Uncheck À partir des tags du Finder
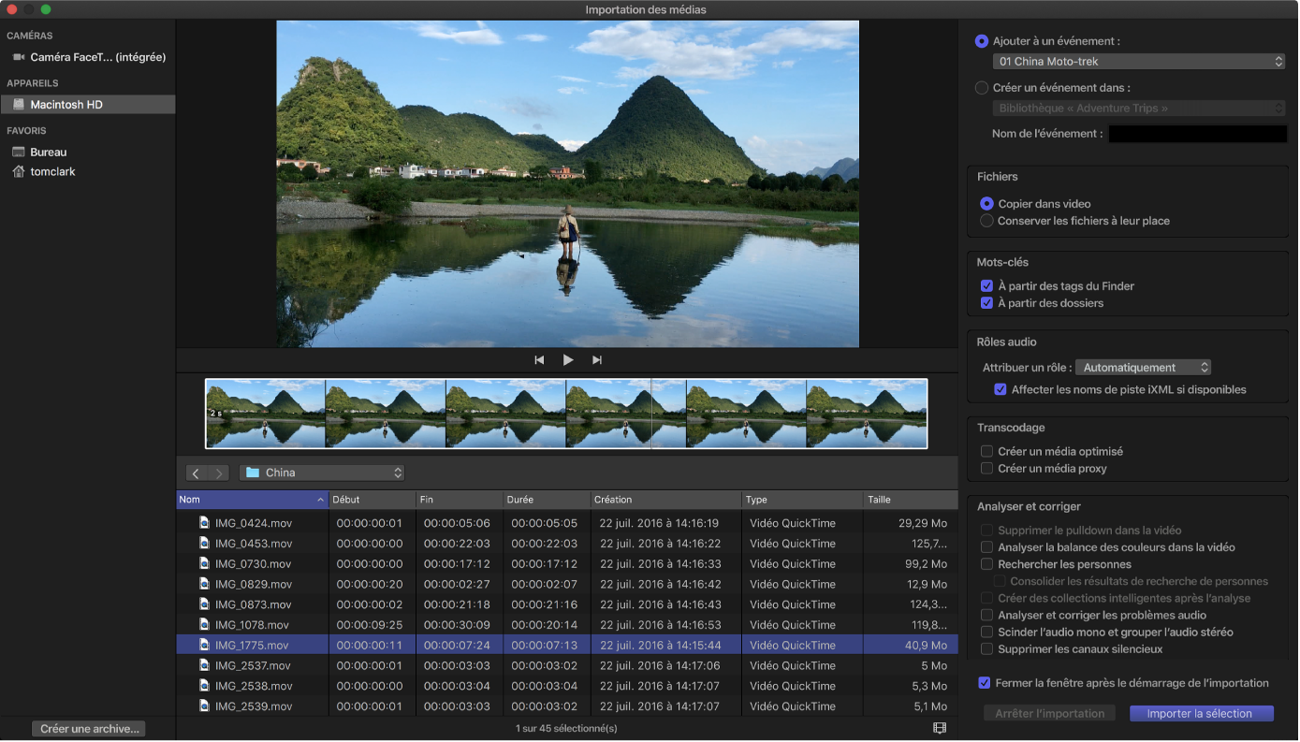Screen dimensions: 1300x742 pyautogui.click(x=986, y=286)
